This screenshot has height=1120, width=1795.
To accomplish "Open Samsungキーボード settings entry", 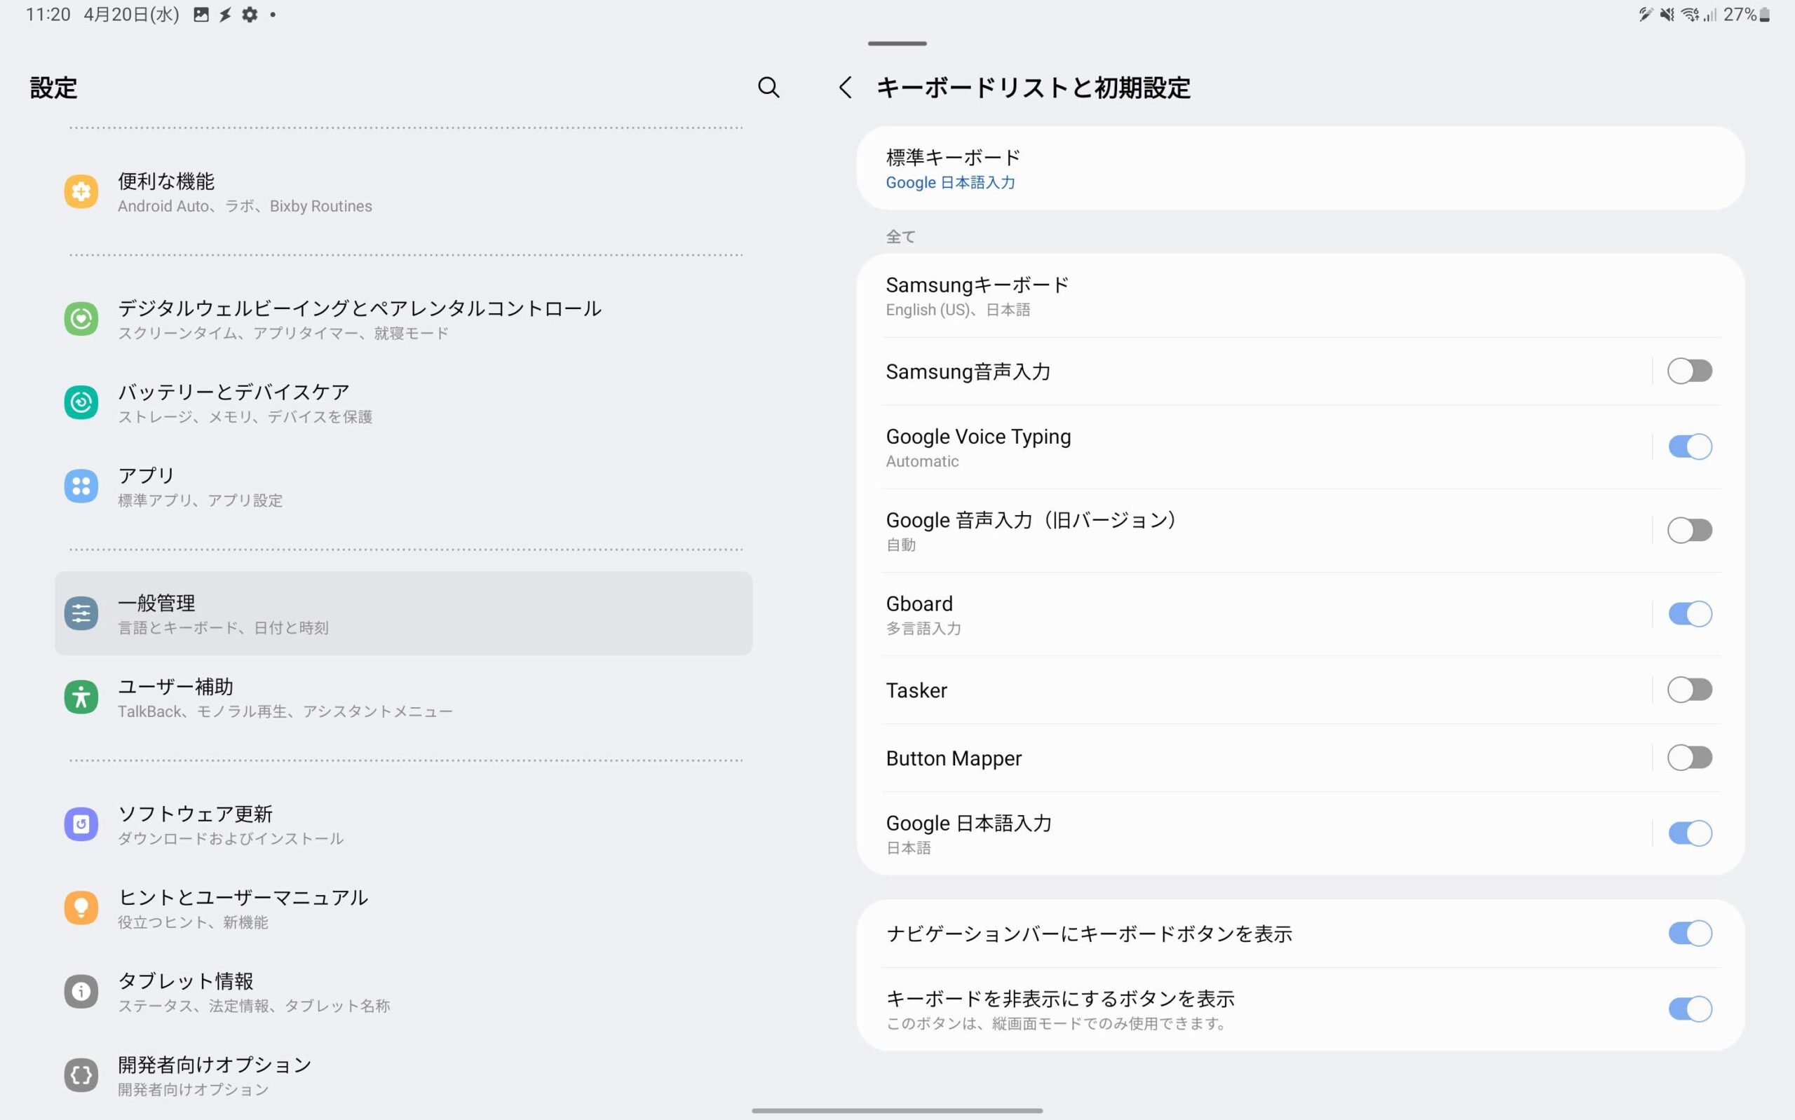I will pos(1300,296).
